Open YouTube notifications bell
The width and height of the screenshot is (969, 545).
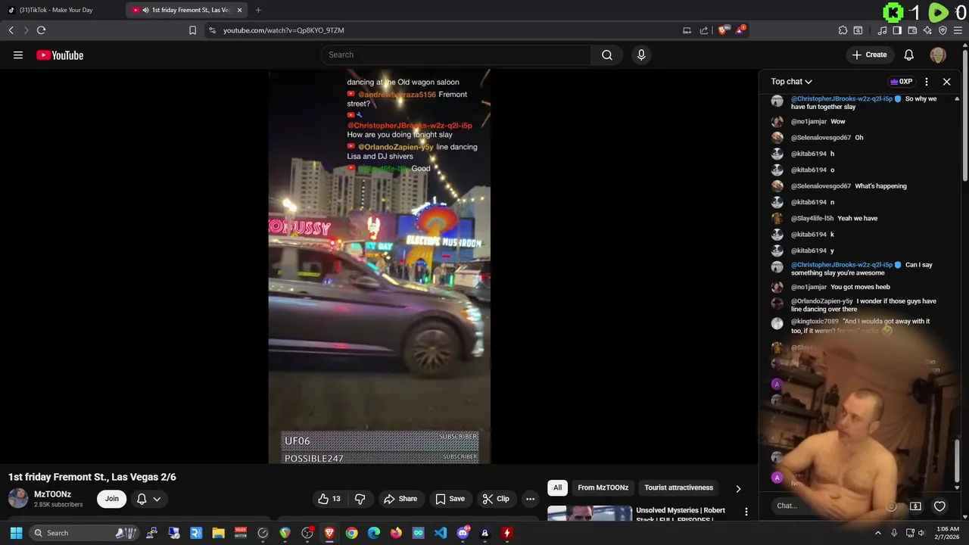coord(908,54)
